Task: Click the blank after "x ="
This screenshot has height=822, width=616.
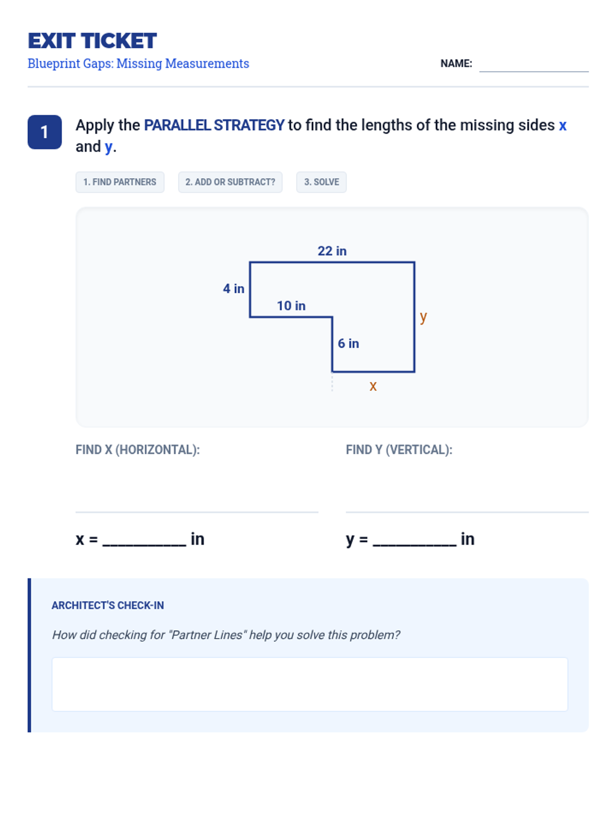Action: coord(144,539)
